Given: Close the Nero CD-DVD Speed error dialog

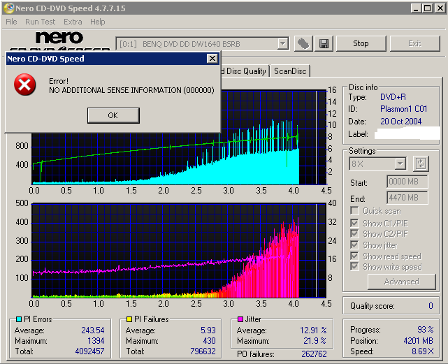Looking at the screenshot, I should (x=212, y=59).
